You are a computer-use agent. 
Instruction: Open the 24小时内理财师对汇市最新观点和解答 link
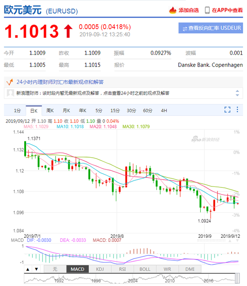coord(60,82)
